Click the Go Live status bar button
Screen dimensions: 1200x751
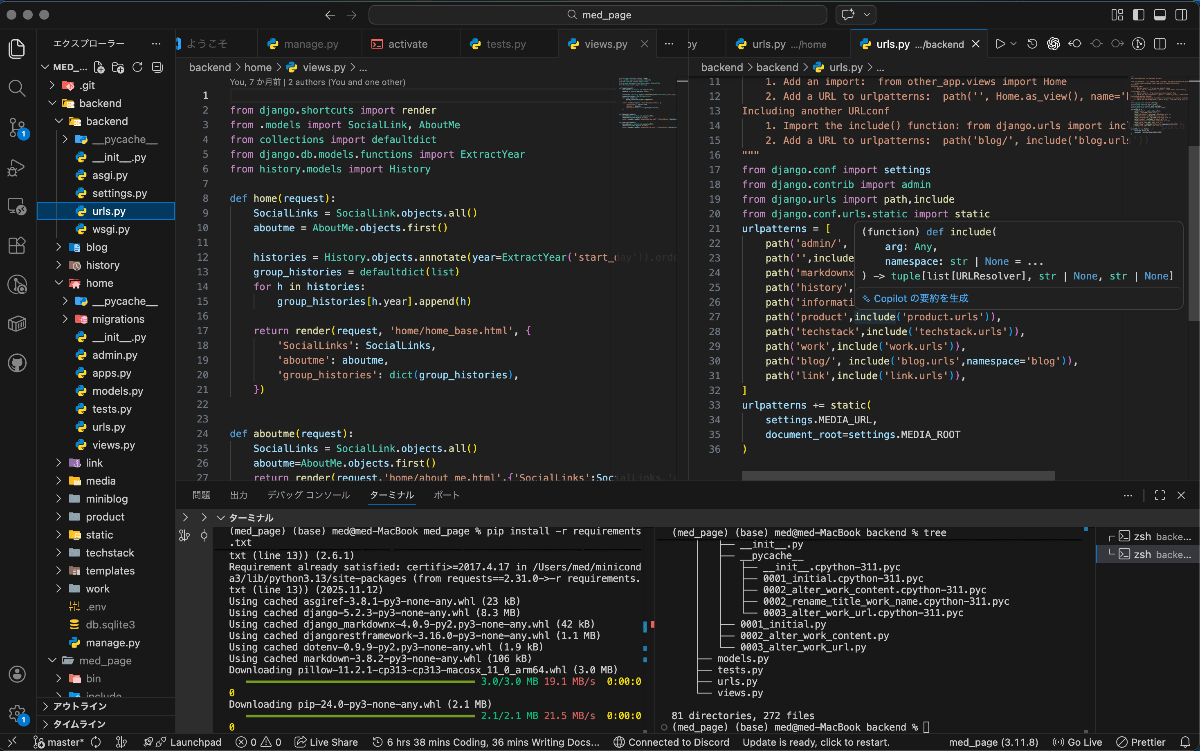coord(1078,742)
